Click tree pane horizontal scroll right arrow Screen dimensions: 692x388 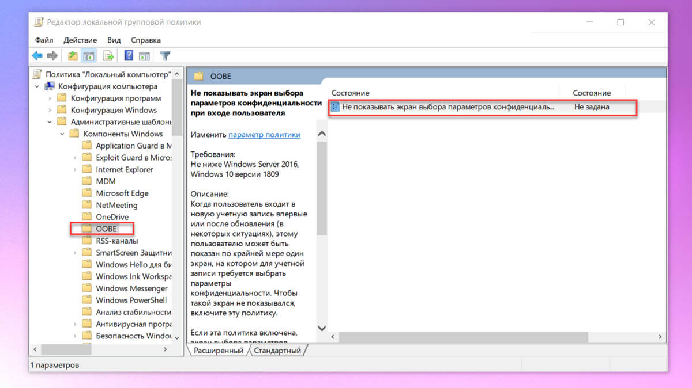click(166, 349)
